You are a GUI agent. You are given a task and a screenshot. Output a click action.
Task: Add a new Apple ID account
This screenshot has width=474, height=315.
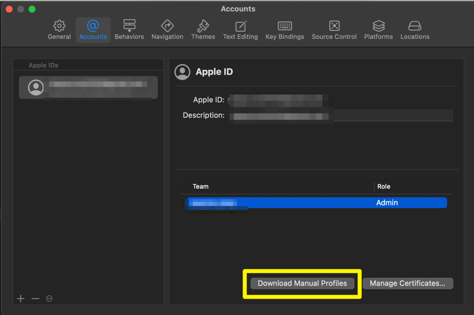pos(21,298)
